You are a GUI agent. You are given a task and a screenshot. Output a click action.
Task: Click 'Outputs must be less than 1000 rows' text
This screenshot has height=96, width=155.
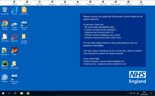coord(102,37)
